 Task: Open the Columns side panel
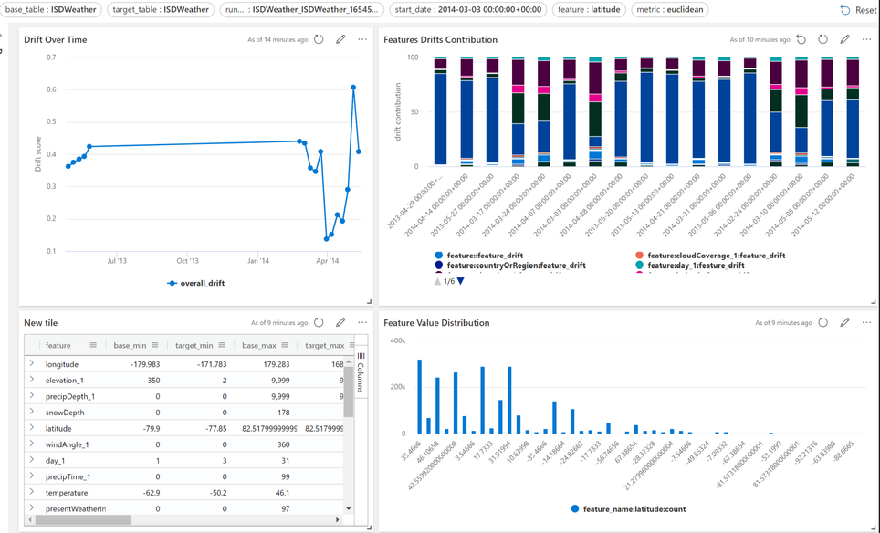coord(361,372)
